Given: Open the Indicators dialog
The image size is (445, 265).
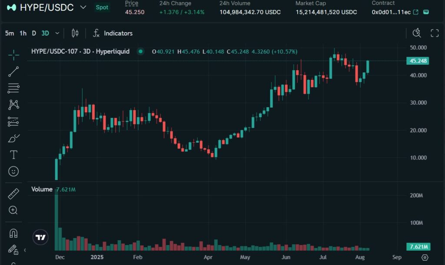Looking at the screenshot, I should click(113, 33).
